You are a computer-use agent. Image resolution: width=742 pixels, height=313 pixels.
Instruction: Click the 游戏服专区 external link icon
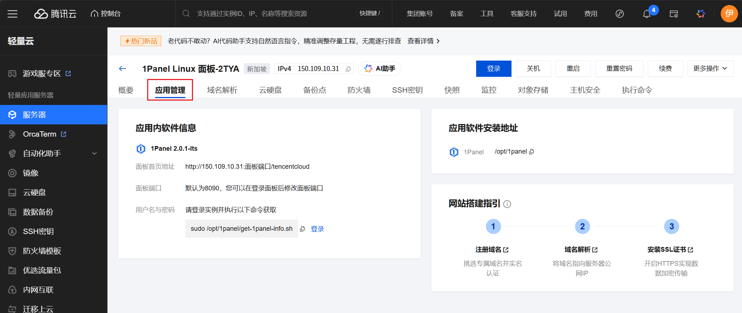coord(68,74)
